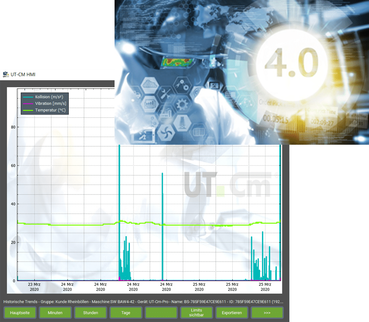Click the green Temperatur legend line swatch
369x322 pixels.
tap(28, 110)
